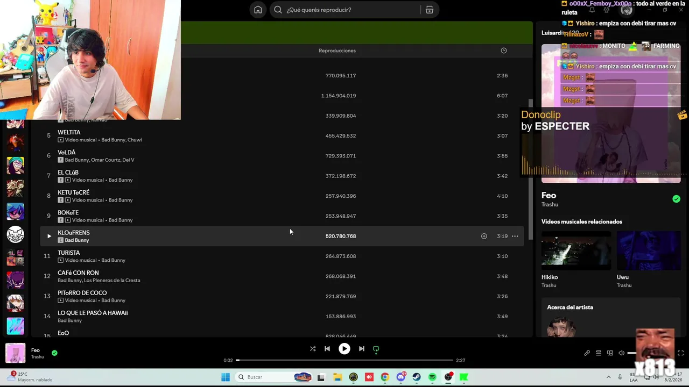Viewport: 689px width, 387px height.
Task: Open the Hikiko music video thumbnail
Action: click(576, 250)
